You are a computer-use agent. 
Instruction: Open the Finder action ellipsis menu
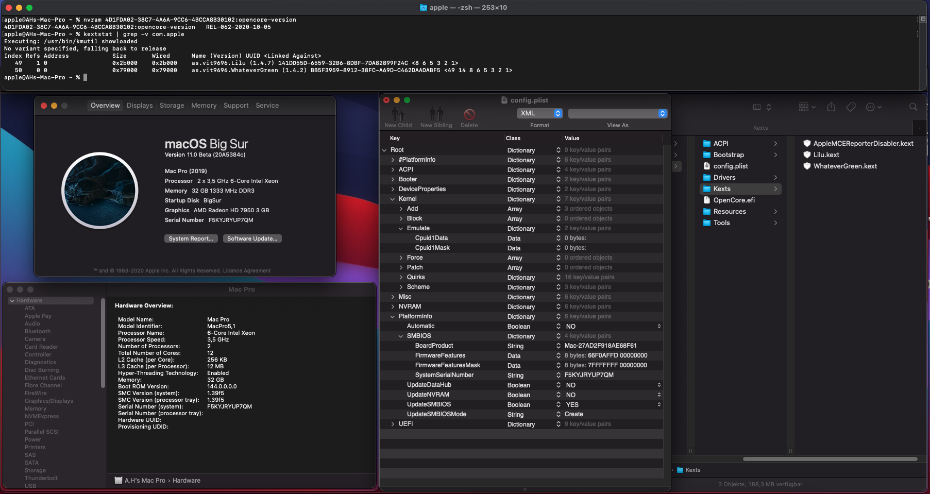tap(874, 107)
